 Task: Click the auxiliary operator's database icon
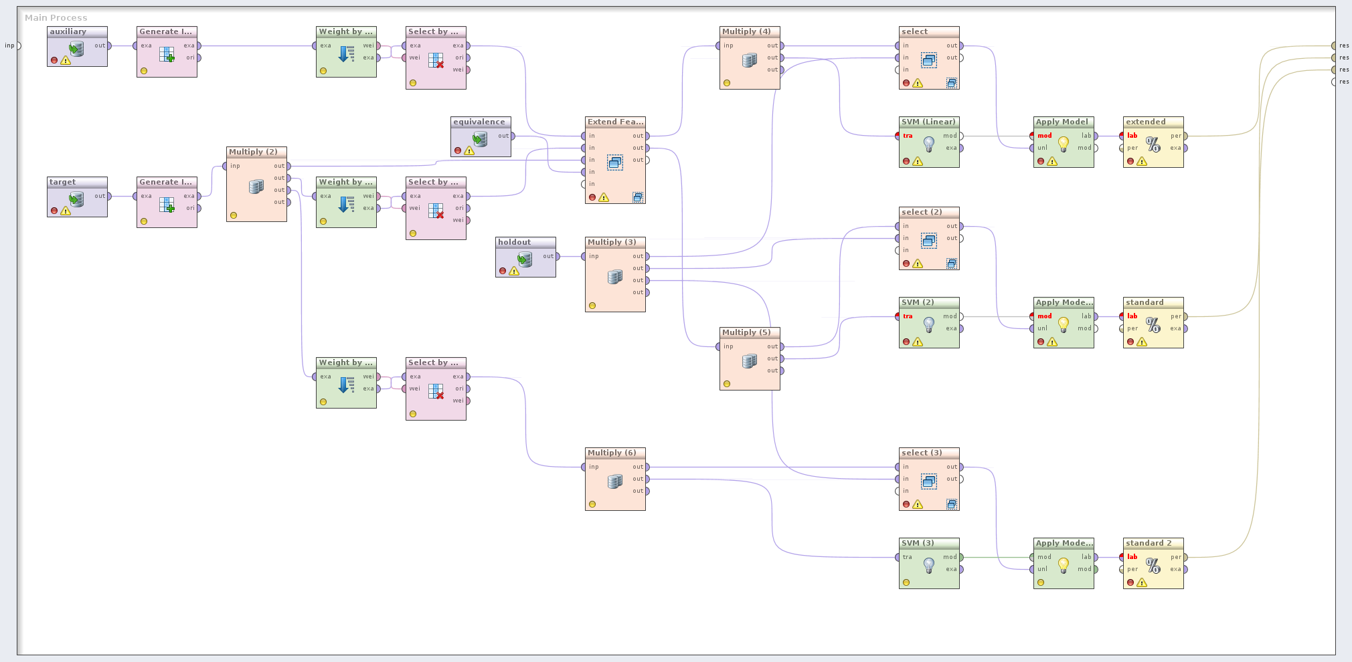(76, 49)
